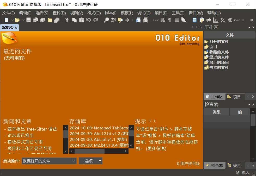
Task: Expand the Open file dropdown arrow
Action: coord(23,20)
